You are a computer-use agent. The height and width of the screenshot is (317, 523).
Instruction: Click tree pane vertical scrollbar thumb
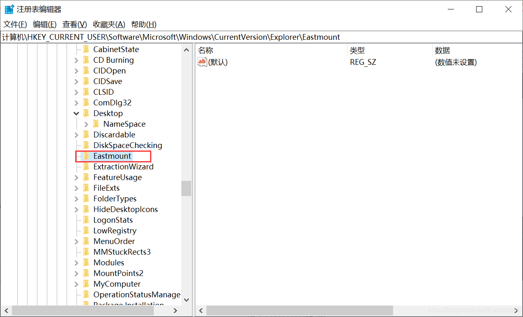[x=186, y=189]
